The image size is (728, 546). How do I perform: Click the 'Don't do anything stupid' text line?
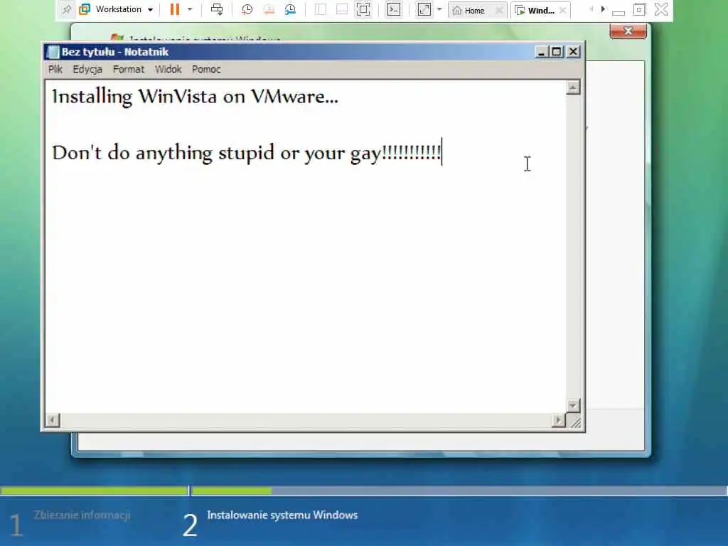click(247, 154)
